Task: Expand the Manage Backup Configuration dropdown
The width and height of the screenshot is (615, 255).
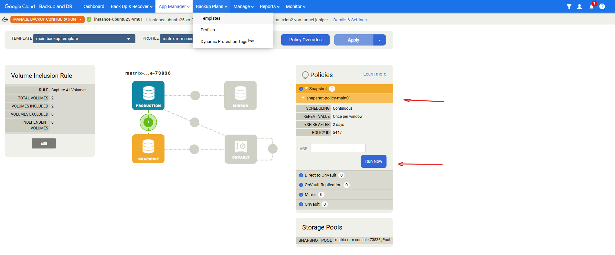Action: coord(80,19)
